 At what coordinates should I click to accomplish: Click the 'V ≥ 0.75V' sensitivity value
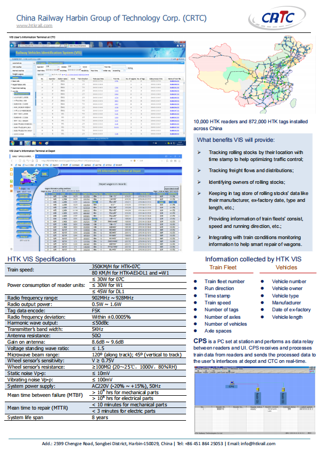(103, 360)
